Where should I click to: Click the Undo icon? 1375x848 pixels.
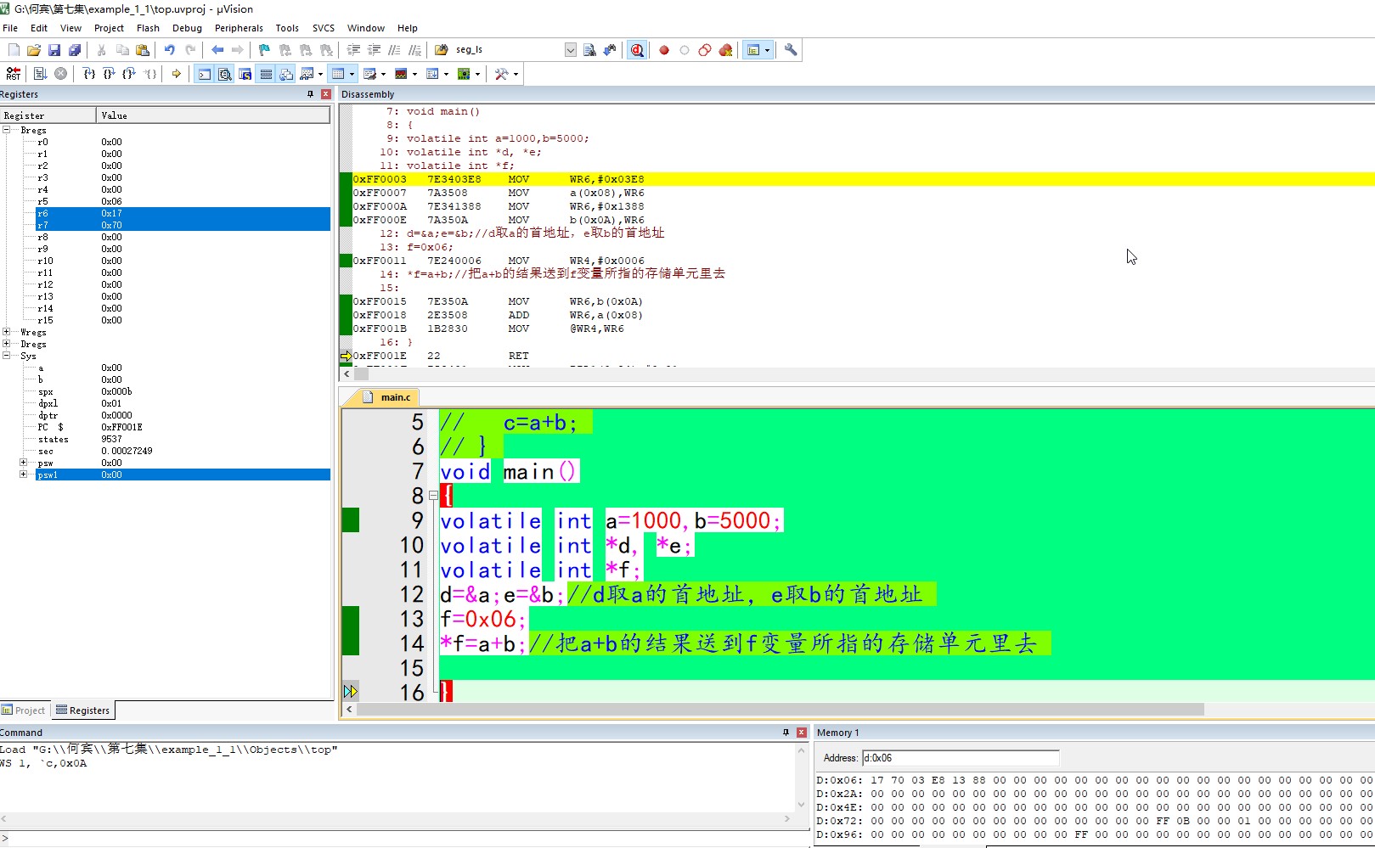click(170, 50)
